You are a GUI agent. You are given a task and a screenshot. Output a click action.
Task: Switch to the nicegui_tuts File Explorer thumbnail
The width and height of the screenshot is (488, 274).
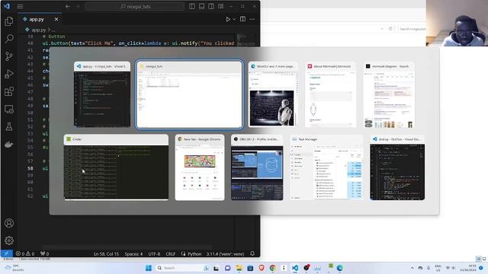pyautogui.click(x=189, y=94)
